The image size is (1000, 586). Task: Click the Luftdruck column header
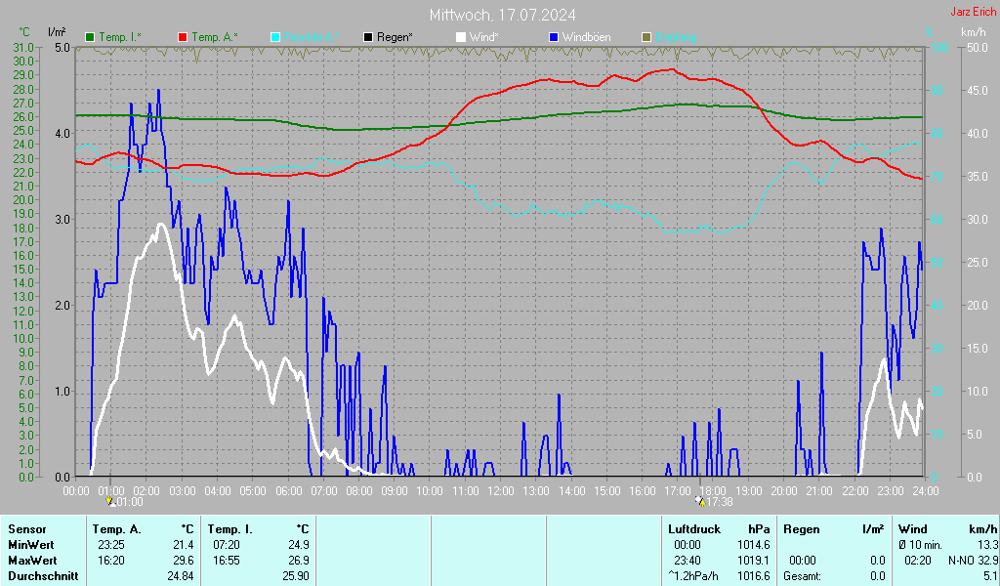click(693, 528)
